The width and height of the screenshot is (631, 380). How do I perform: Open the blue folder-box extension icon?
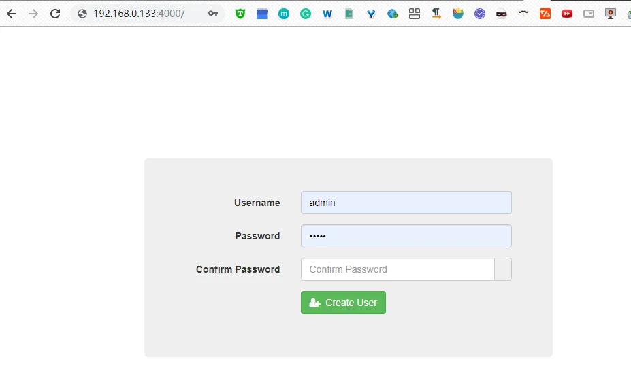[x=262, y=14]
